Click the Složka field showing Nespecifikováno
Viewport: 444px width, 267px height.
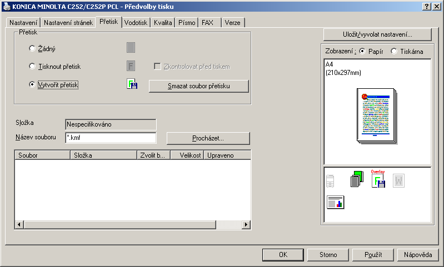point(111,124)
